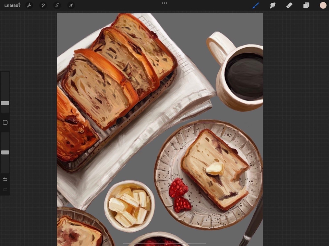
Task: Undo the last stroke with undo arrow
Action: 5,179
